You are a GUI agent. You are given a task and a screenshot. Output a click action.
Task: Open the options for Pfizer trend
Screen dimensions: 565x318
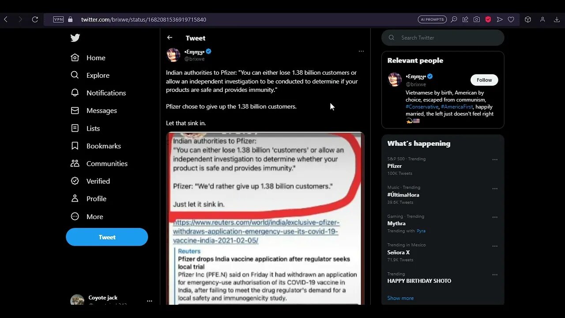[495, 160]
